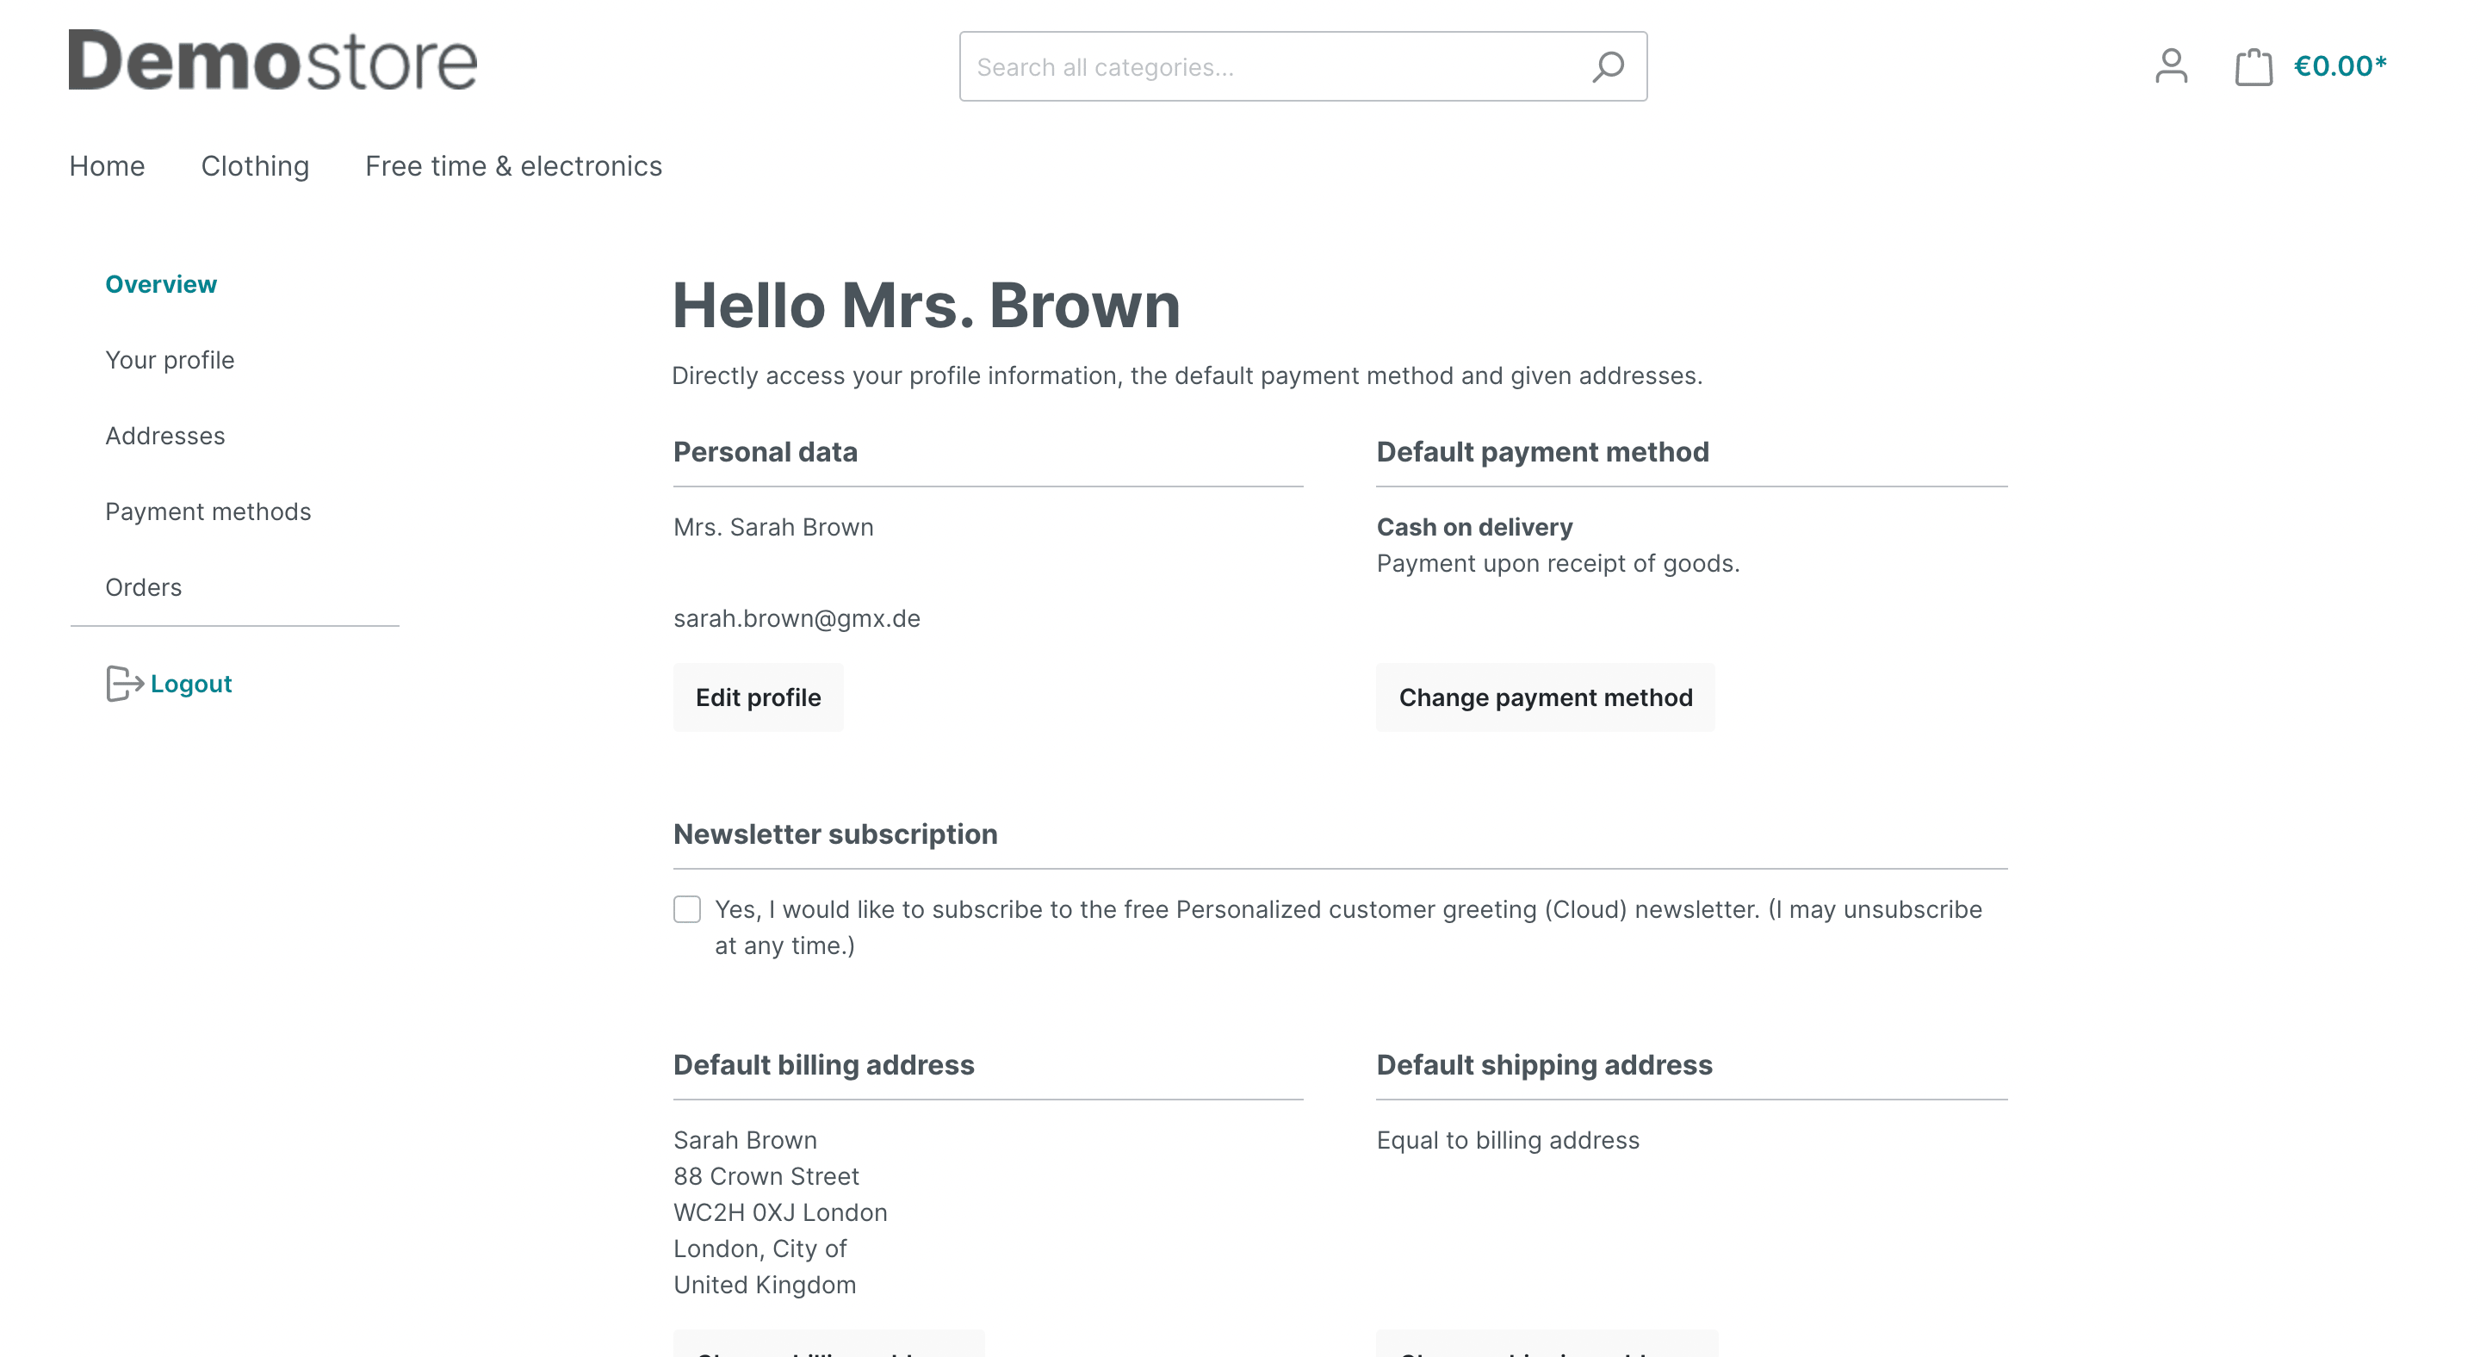Click the 88 Crown Street line
The height and width of the screenshot is (1357, 2480).
(x=766, y=1176)
